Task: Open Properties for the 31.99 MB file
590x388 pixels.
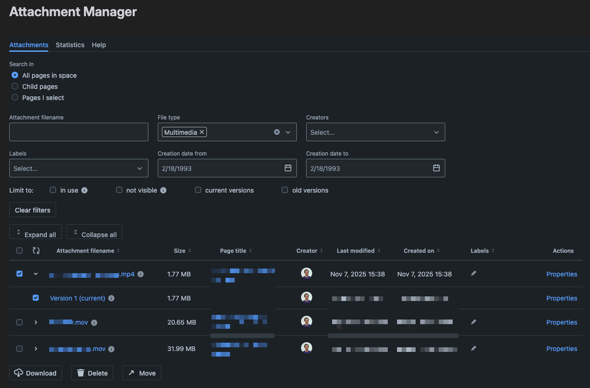Action: (x=562, y=348)
